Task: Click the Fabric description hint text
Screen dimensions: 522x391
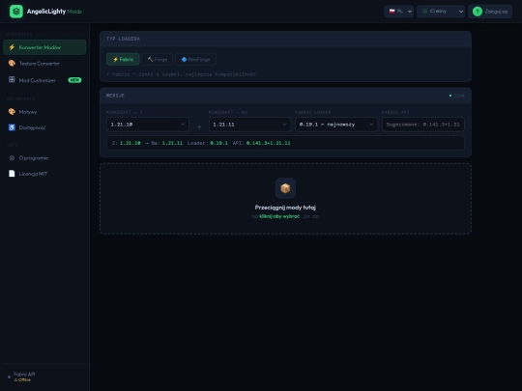Action: (181, 74)
